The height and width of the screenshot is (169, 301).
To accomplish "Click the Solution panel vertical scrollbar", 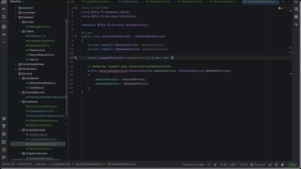I will point(66,68).
